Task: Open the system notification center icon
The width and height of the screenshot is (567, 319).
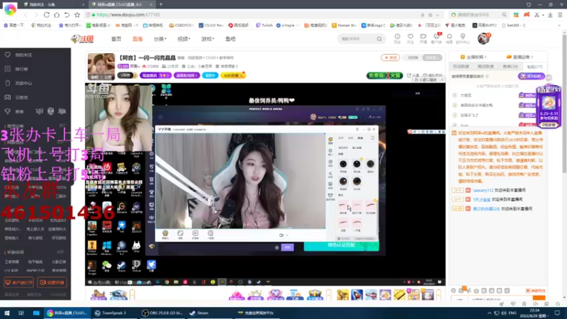Action: tap(558, 313)
